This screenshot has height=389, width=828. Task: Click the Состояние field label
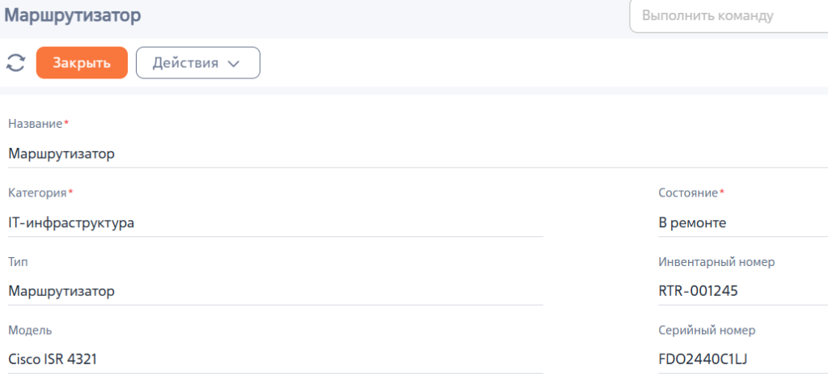[x=688, y=193]
